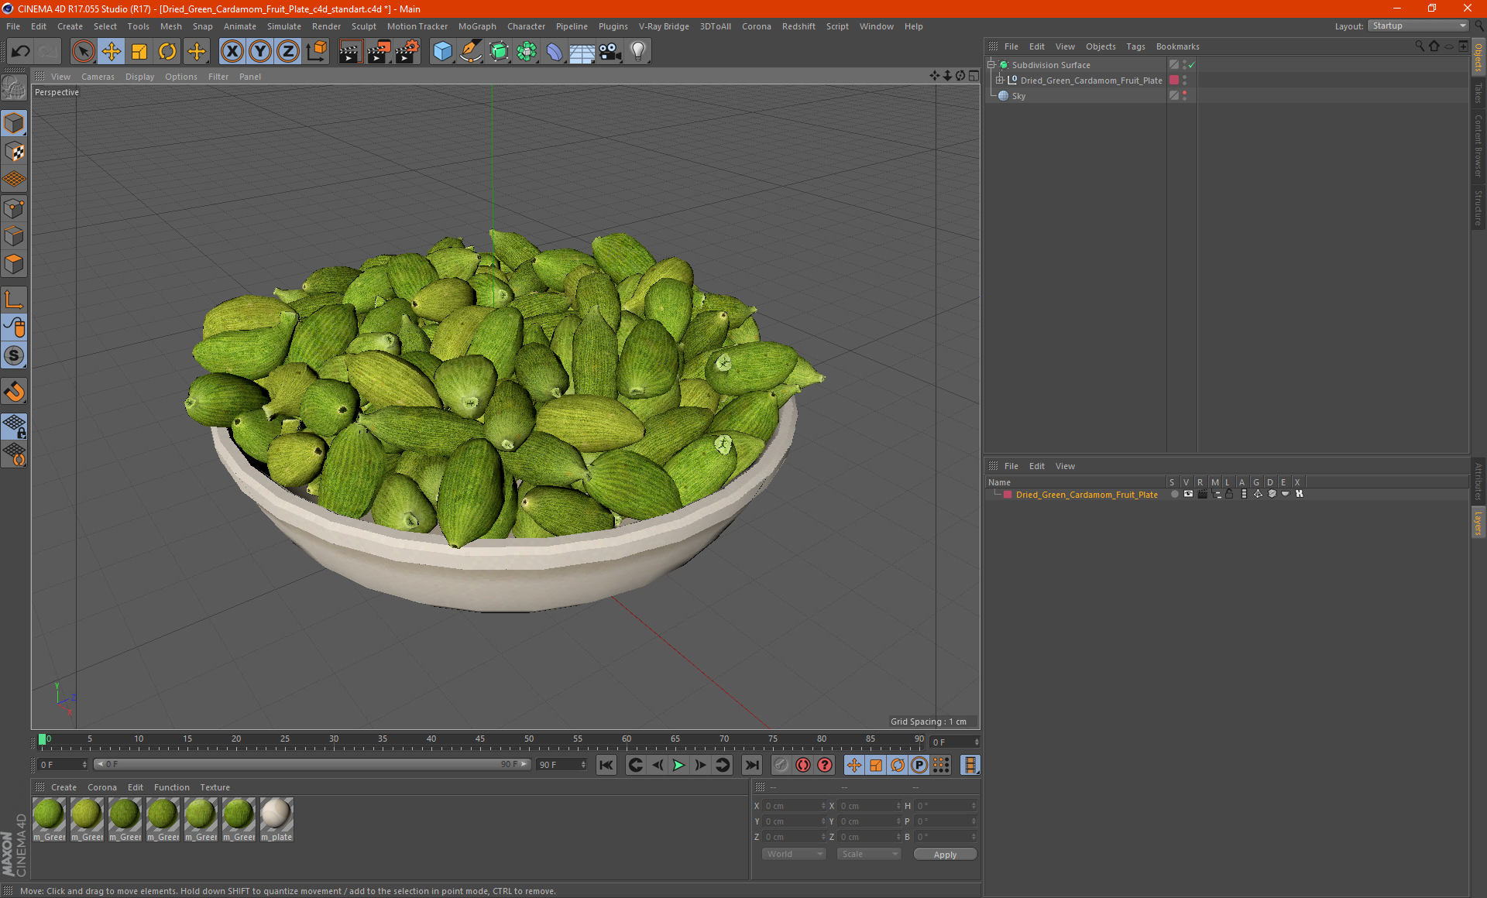Open the Simulate menu
1487x898 pixels.
[284, 26]
